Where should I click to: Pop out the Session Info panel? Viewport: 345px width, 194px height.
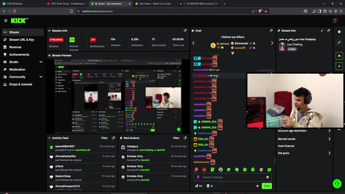[185, 31]
